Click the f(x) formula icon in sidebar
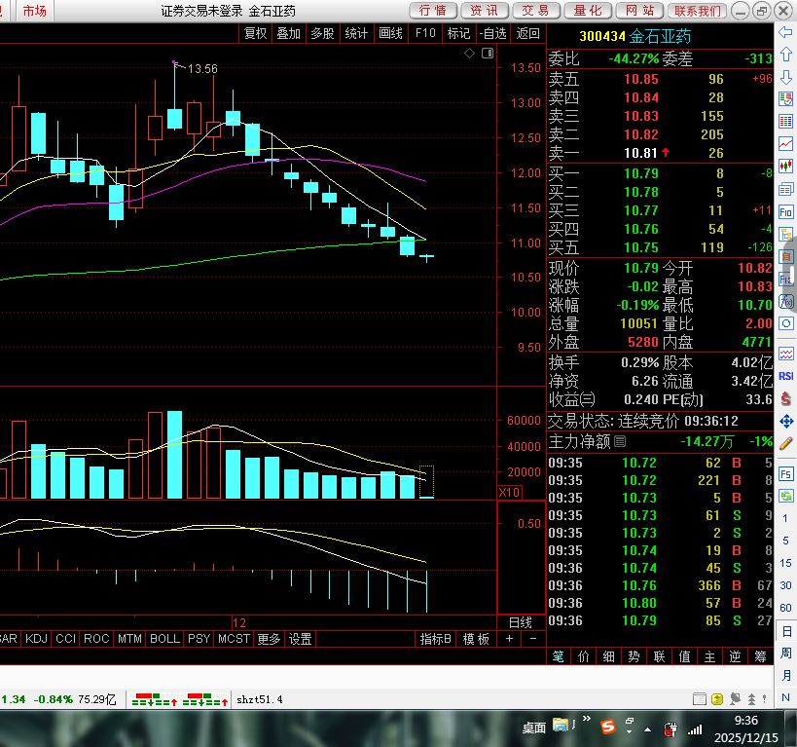This screenshot has height=747, width=797. pyautogui.click(x=785, y=301)
